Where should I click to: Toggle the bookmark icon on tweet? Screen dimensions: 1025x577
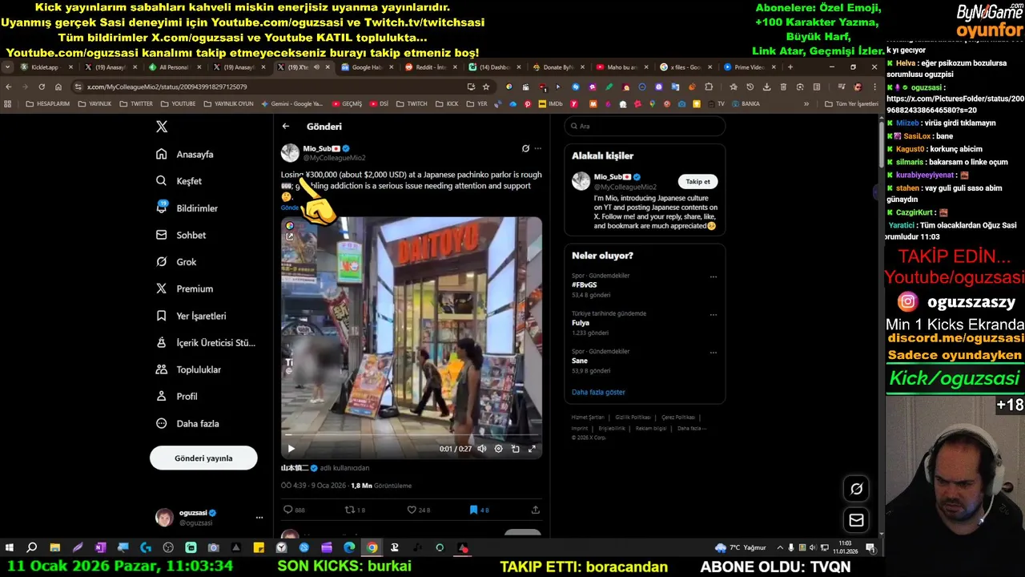tap(473, 510)
